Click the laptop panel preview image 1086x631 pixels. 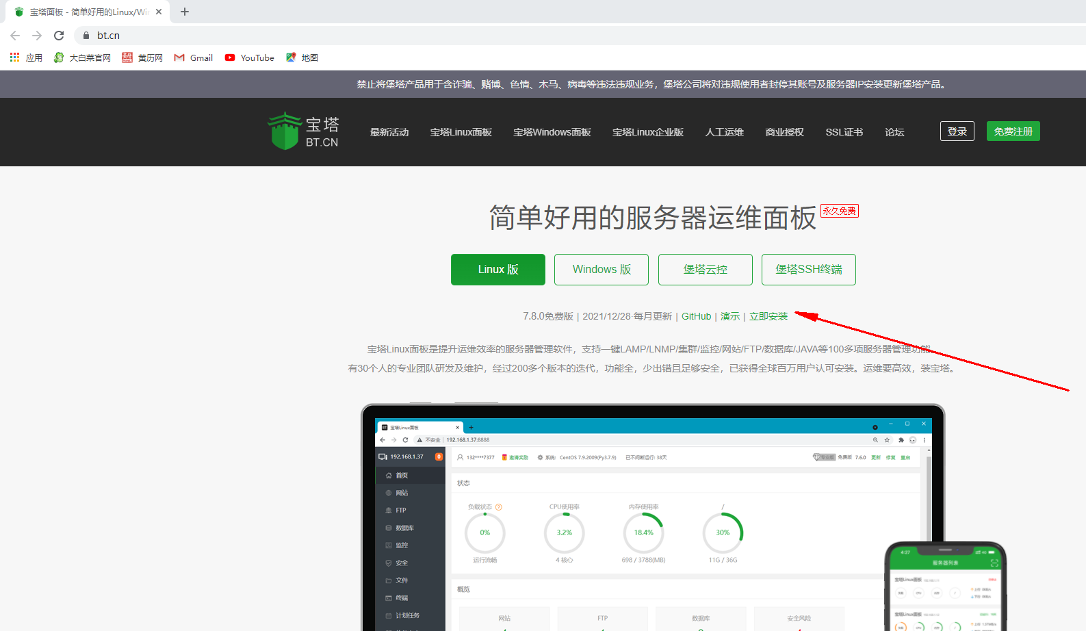(653, 517)
